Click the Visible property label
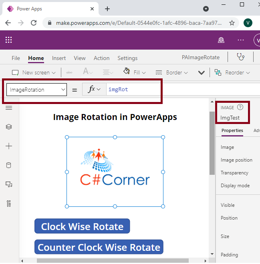The height and width of the screenshot is (264, 260). tap(228, 205)
